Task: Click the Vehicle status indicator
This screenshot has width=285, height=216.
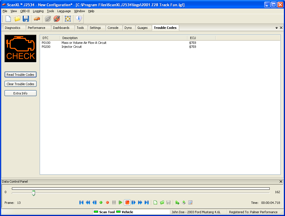Action: click(x=125, y=212)
